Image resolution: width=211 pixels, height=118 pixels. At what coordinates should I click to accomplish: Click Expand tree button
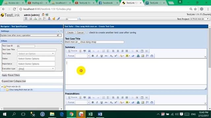(x=7, y=81)
